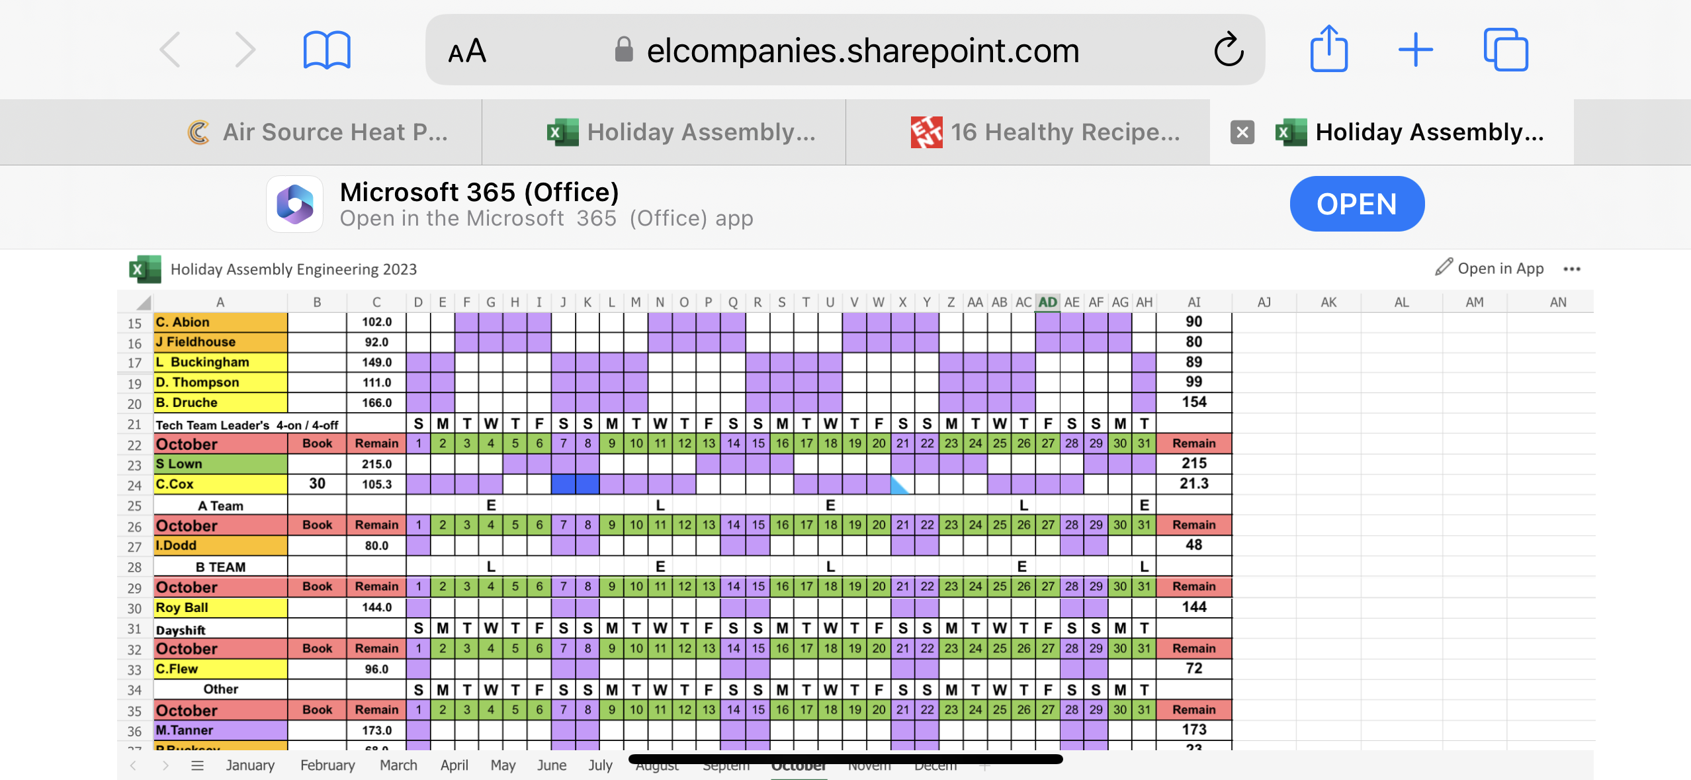Close the active Holiday Assembly tab
This screenshot has height=780, width=1691.
click(1242, 132)
